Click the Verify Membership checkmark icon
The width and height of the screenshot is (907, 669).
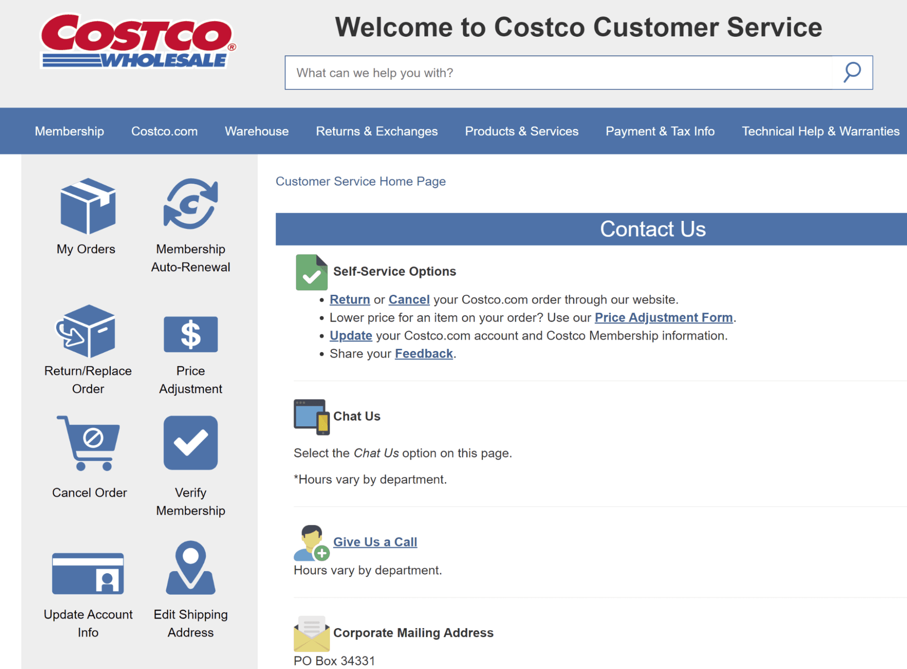(190, 443)
